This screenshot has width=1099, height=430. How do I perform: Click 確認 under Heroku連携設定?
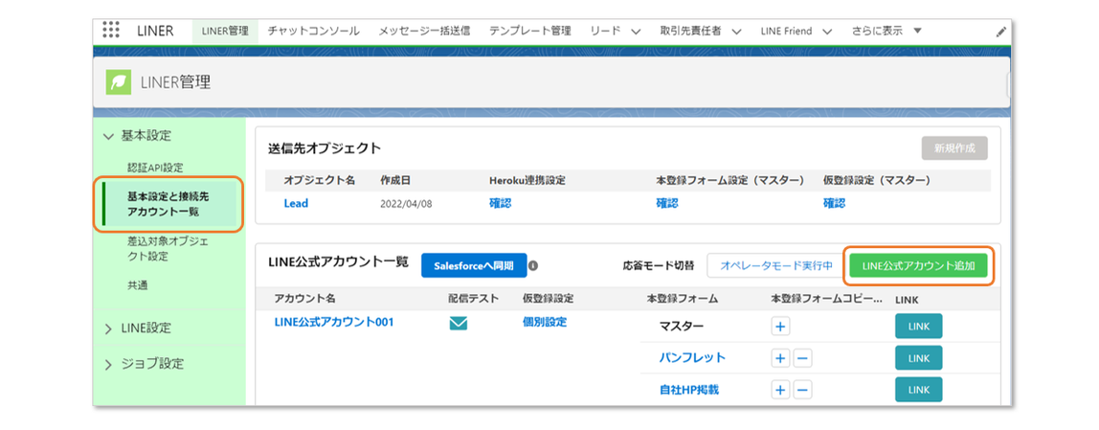[500, 203]
